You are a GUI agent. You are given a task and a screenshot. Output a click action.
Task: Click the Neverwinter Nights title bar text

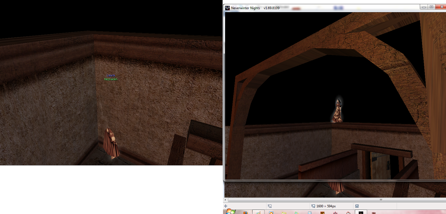tap(245, 8)
